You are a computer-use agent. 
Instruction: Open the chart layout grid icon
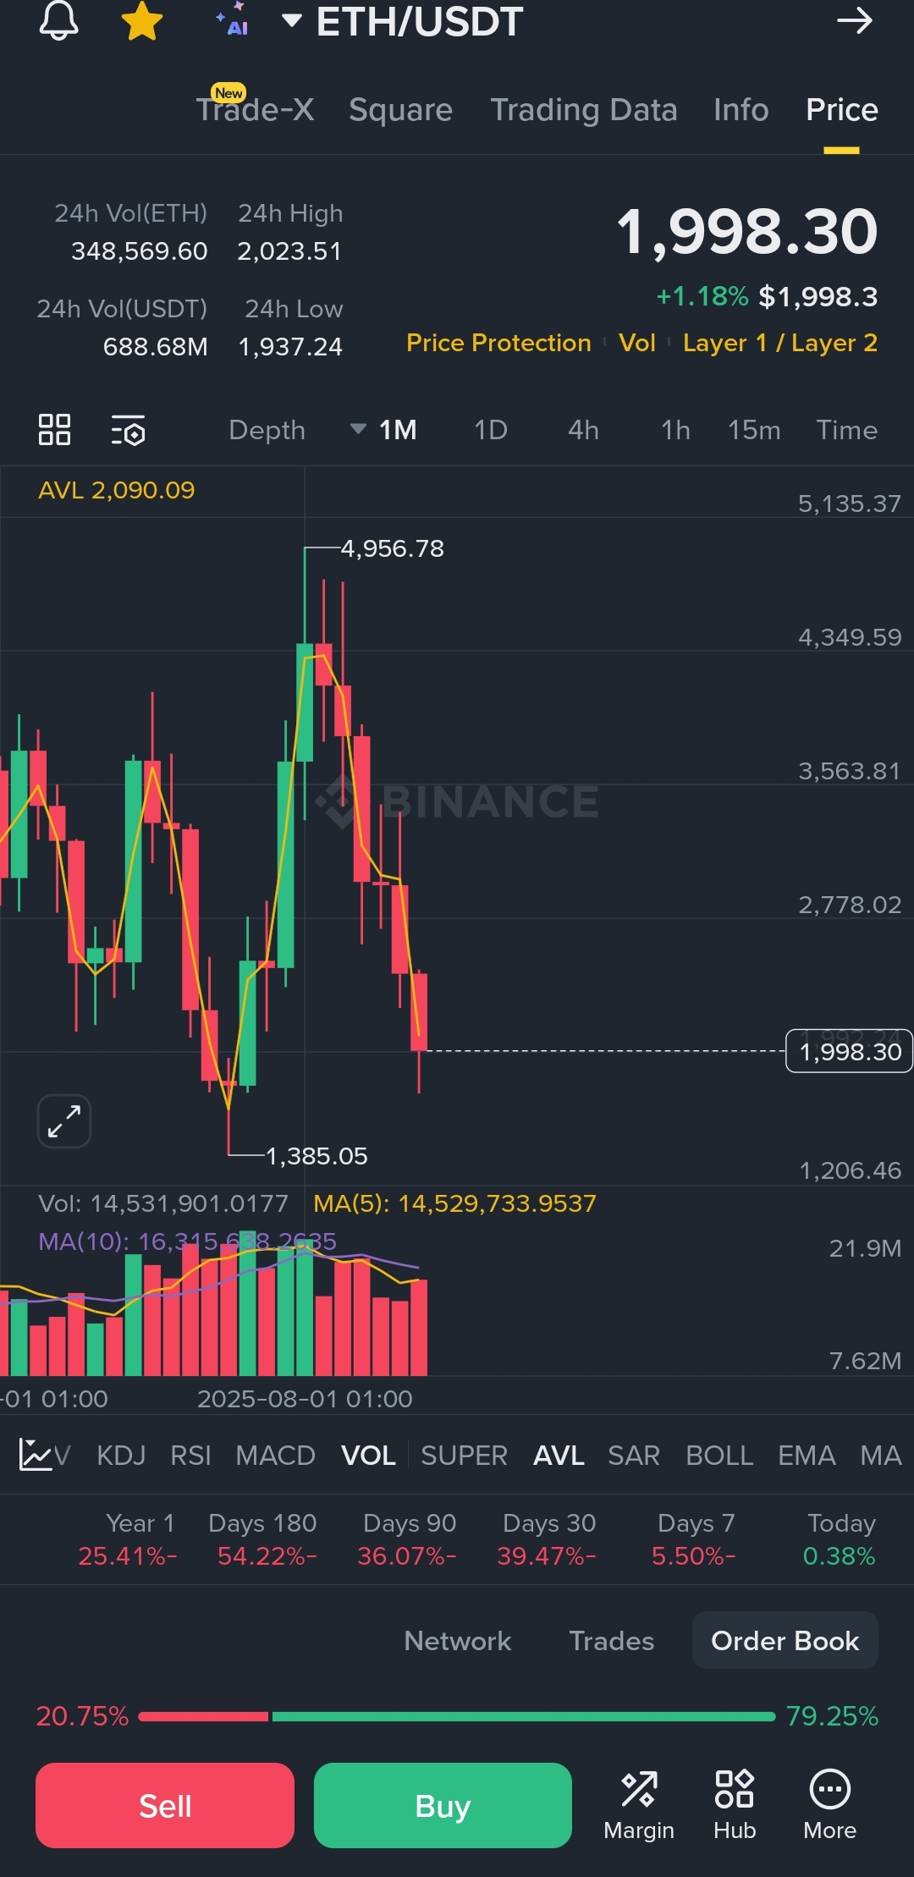pos(54,430)
